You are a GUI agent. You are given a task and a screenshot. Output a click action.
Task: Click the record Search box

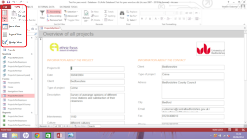coord(94,126)
